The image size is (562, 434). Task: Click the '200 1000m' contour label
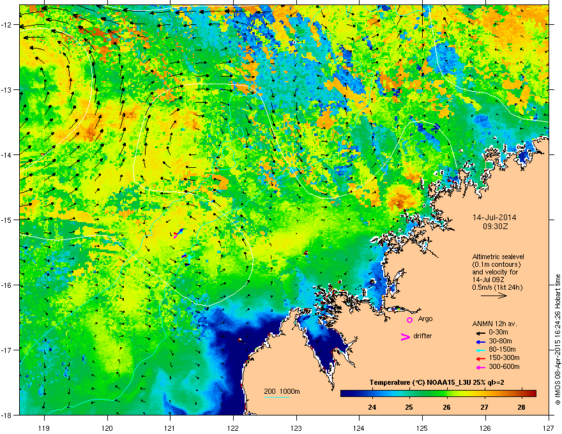coord(282,391)
